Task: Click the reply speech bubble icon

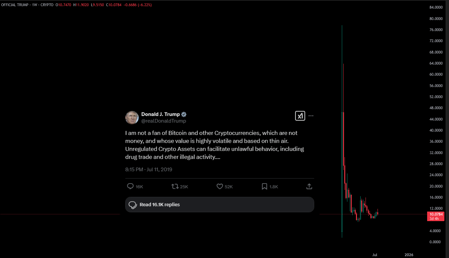Action: point(130,186)
